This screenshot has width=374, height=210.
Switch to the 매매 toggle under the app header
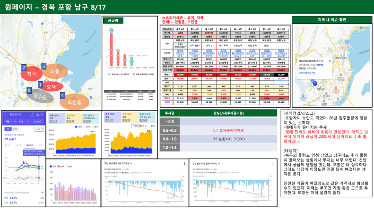[8, 129]
